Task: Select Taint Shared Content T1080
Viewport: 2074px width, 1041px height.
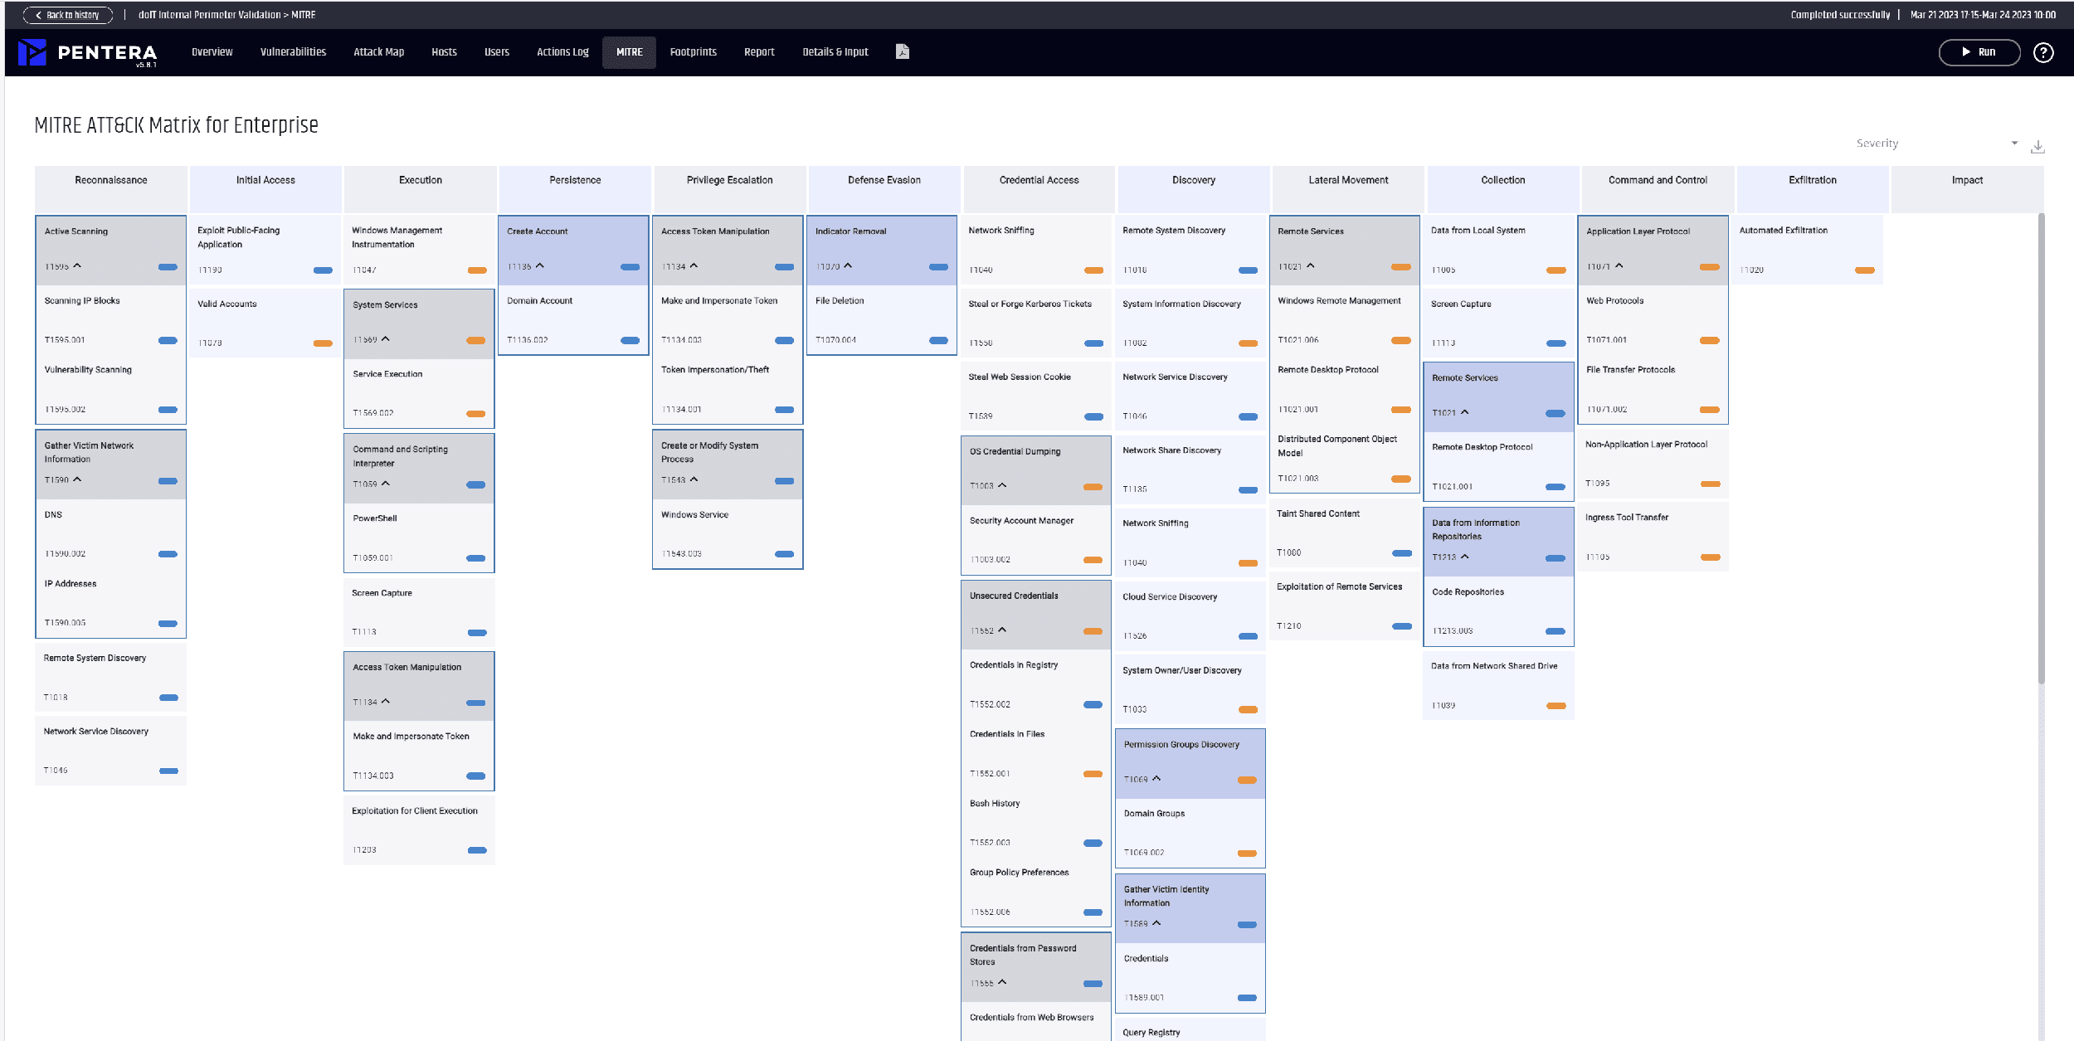Action: [1345, 533]
